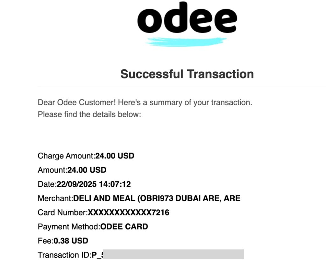Click the Charge Amount label

pos(66,156)
